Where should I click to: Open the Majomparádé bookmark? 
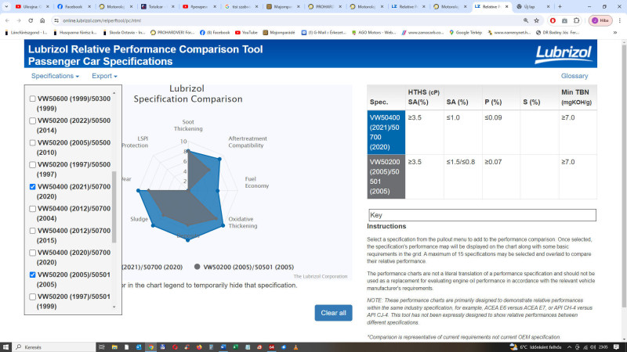pos(279,32)
